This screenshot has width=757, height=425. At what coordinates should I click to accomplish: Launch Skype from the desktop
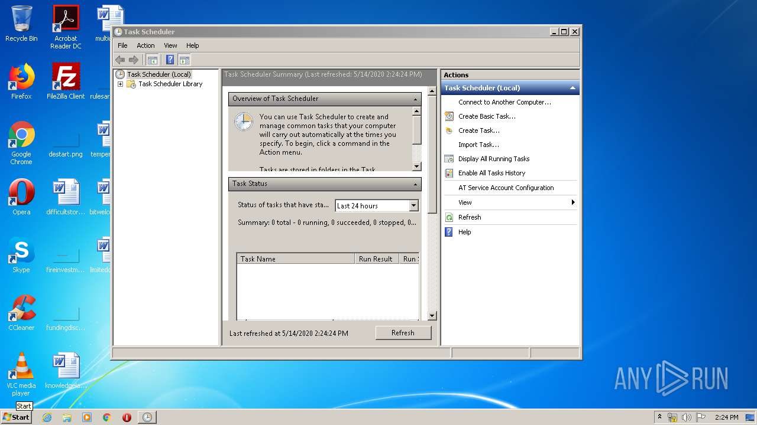tap(21, 255)
